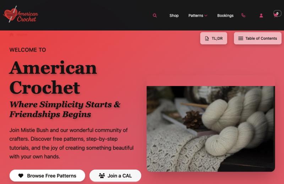This screenshot has width=284, height=184.
Task: Go to the Shop menu item
Action: 174,16
